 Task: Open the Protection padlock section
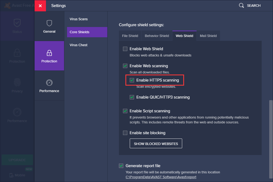(49, 53)
